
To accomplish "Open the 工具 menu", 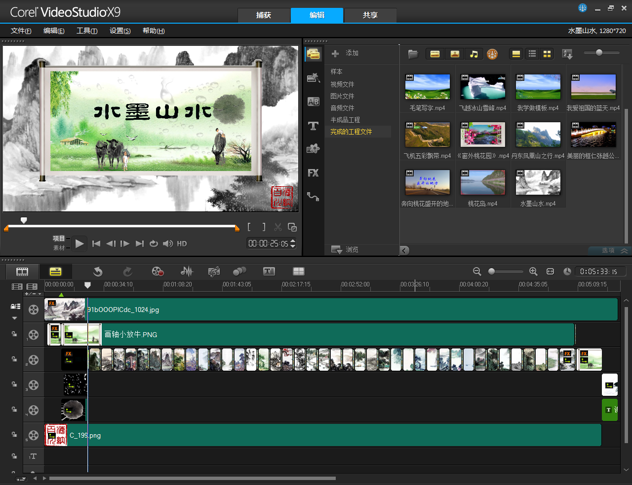I will click(x=87, y=31).
